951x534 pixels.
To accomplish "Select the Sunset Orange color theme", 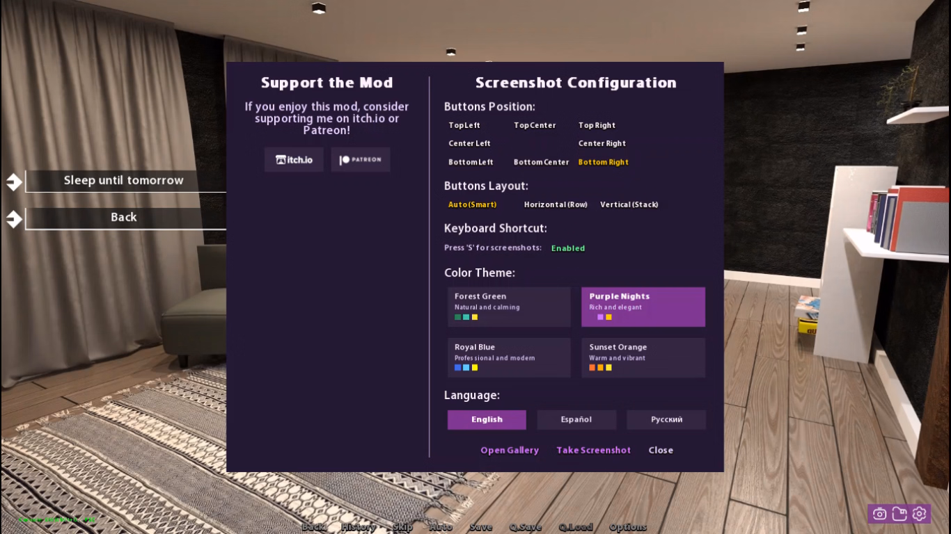I will [643, 357].
